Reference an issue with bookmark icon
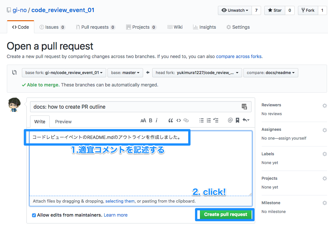The height and width of the screenshot is (229, 328). (238, 120)
